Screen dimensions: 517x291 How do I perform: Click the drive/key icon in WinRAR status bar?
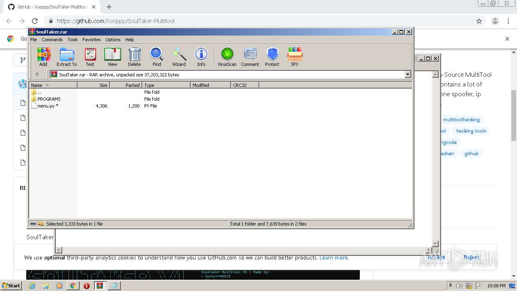click(37, 224)
